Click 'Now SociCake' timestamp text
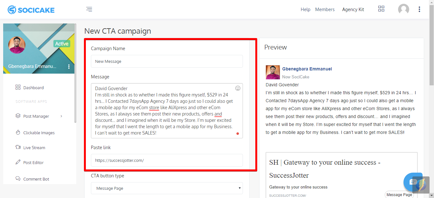Viewport: 434px width, 198px height. click(296, 77)
